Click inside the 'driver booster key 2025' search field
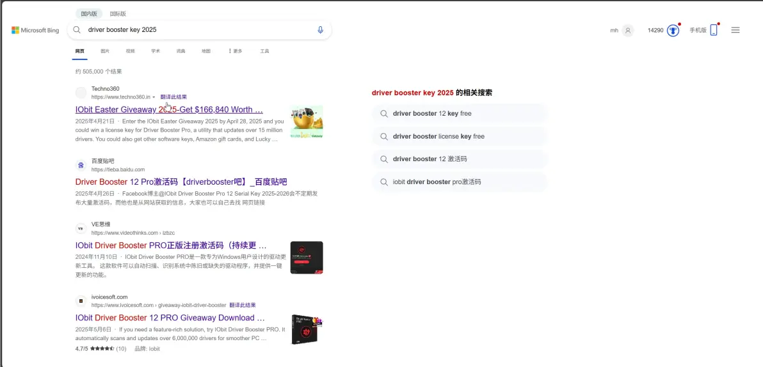Screen dimensions: 763x367 200,29
